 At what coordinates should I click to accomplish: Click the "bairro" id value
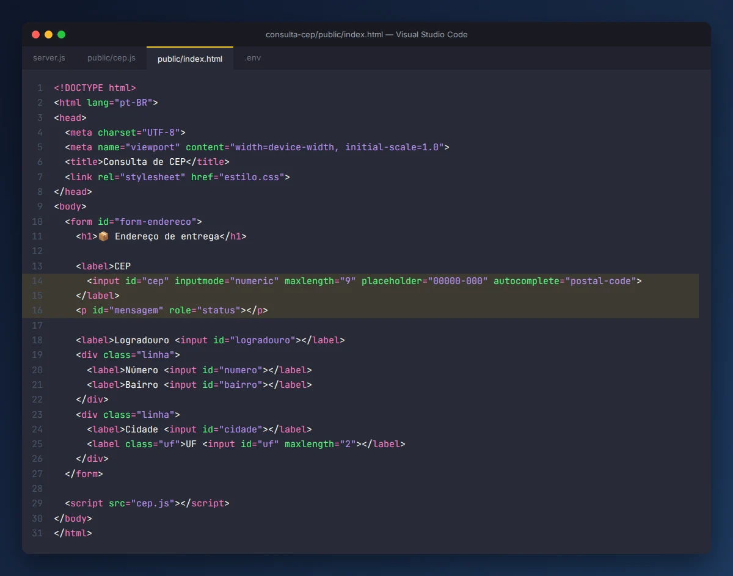[241, 385]
